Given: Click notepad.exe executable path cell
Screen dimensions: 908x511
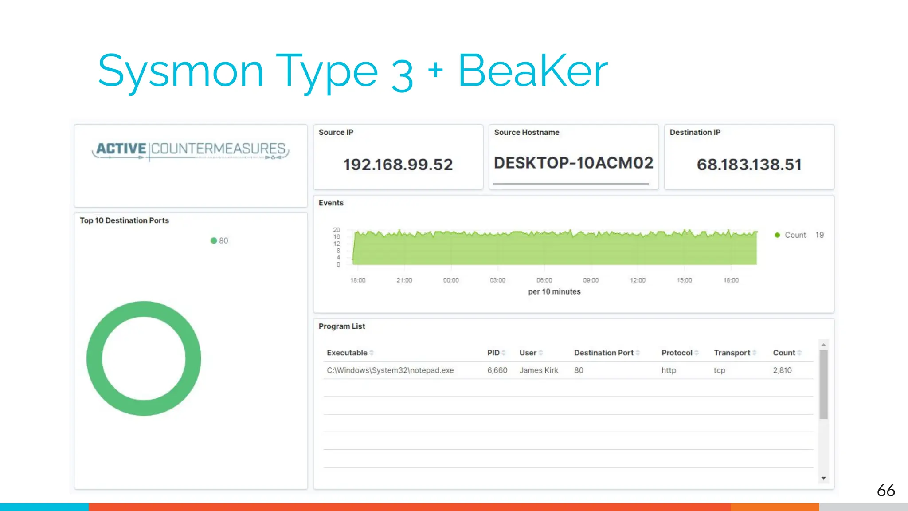Looking at the screenshot, I should click(390, 370).
